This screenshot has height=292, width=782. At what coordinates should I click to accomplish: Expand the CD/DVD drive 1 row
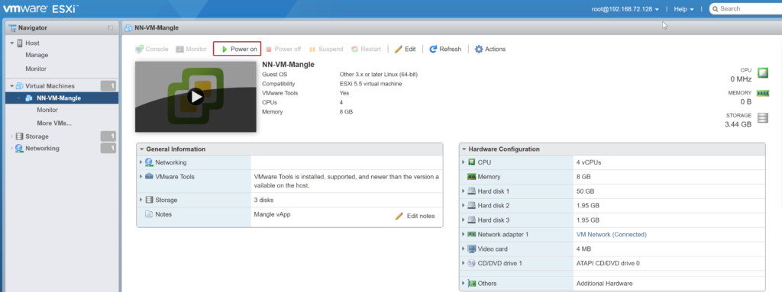tap(464, 263)
